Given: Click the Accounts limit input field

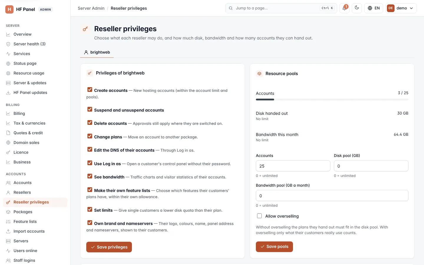Looking at the screenshot, I should click(293, 166).
